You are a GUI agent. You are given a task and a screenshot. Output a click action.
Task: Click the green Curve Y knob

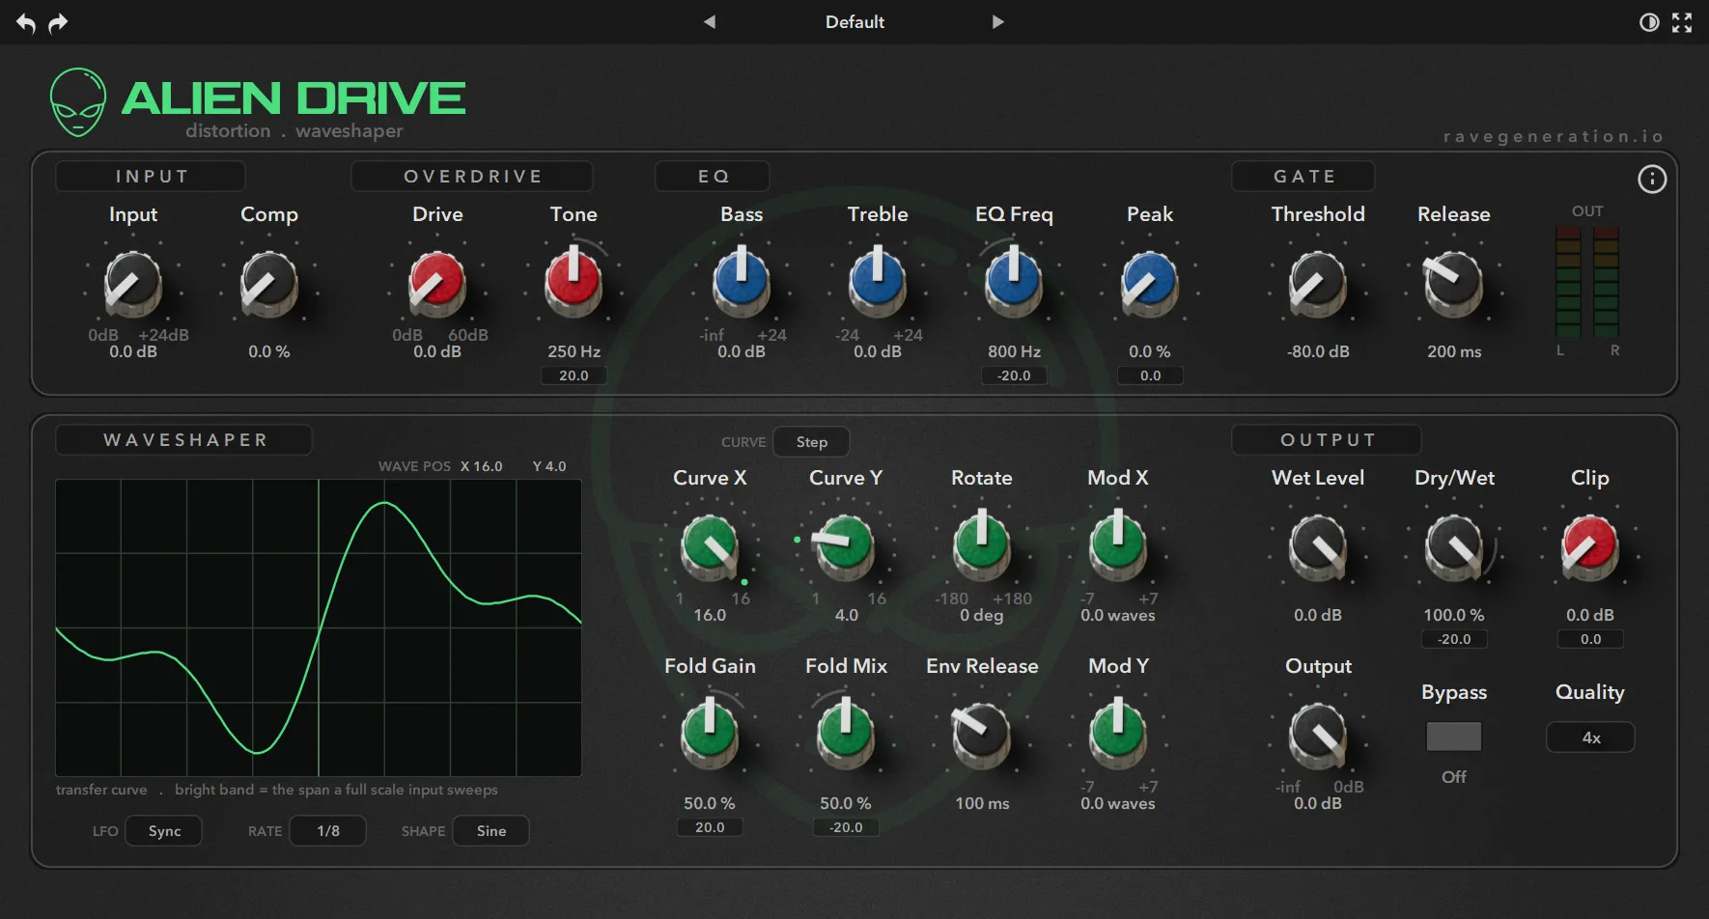tap(846, 546)
